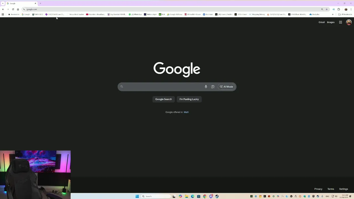This screenshot has width=354, height=199.
Task: Click the address bar URL
Action: pyautogui.click(x=32, y=9)
